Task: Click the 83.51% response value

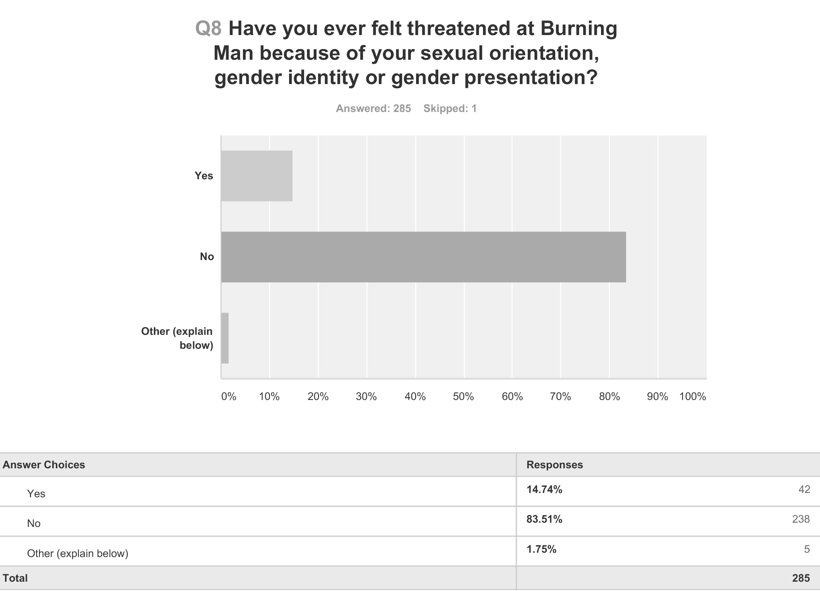Action: click(x=544, y=519)
